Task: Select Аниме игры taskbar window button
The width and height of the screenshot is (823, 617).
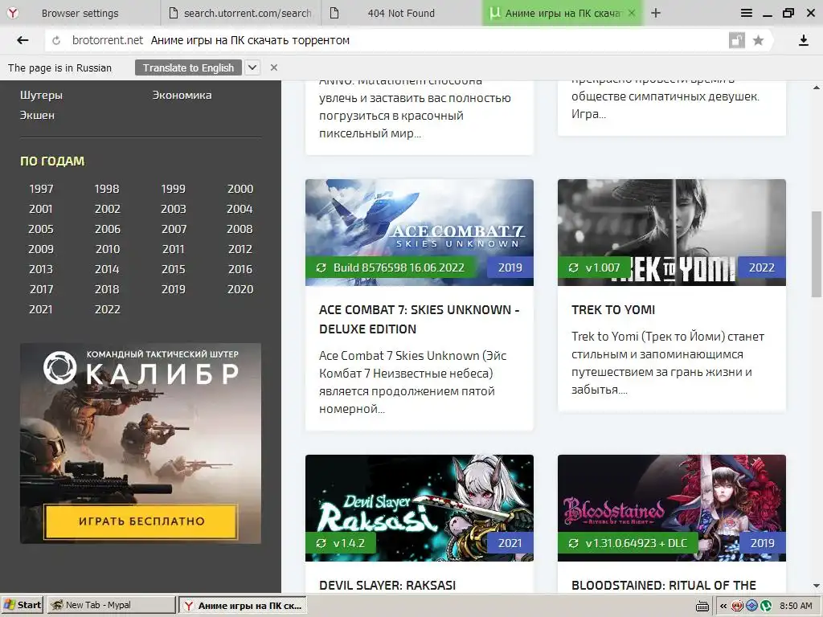Action: pyautogui.click(x=243, y=605)
